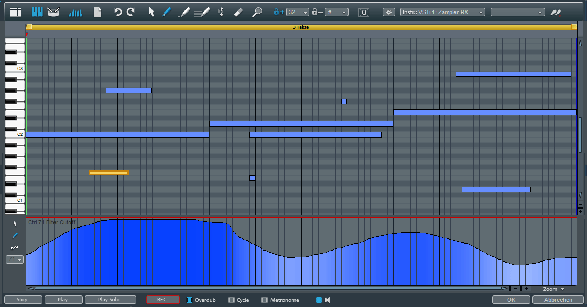Screen dimensions: 587x307
Task: Activate the magnifier zoom tool
Action: point(257,12)
